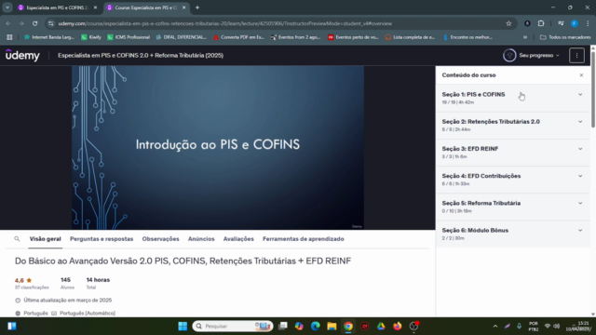The height and width of the screenshot is (335, 596).
Task: Click the 4,6 star rating
Action: click(23, 280)
